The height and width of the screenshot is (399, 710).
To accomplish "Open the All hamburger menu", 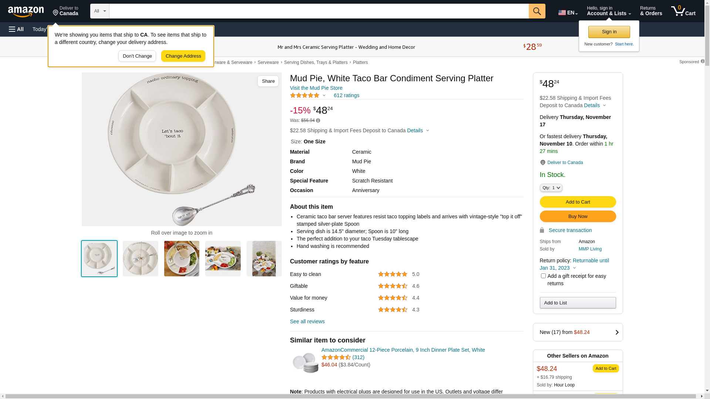I will (16, 29).
